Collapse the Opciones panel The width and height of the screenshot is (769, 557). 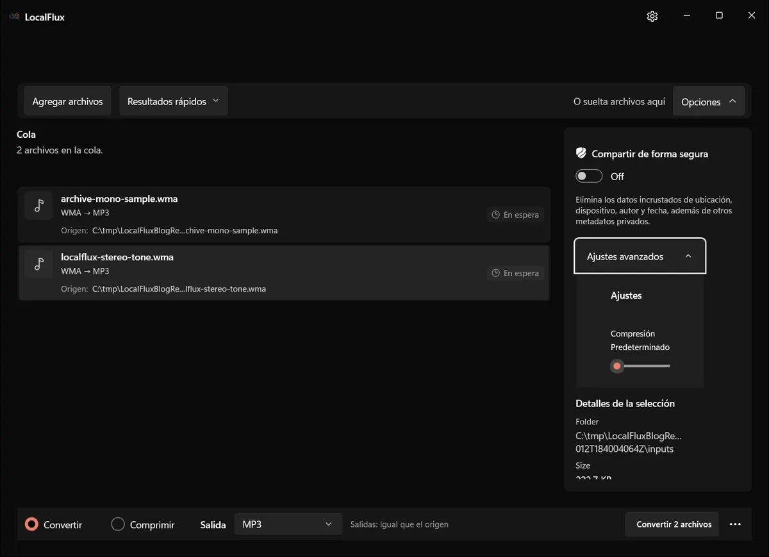pyautogui.click(x=709, y=101)
